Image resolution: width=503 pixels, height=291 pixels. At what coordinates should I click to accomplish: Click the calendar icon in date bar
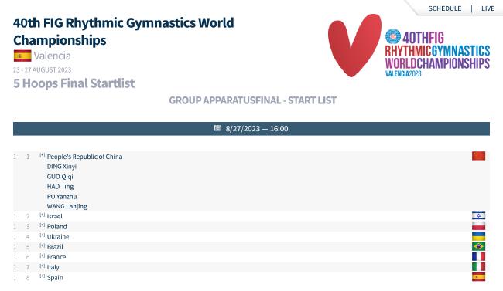(217, 128)
